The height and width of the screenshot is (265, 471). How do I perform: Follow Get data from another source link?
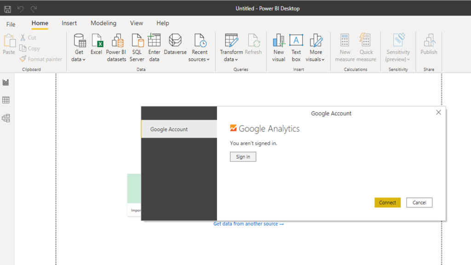pyautogui.click(x=248, y=224)
